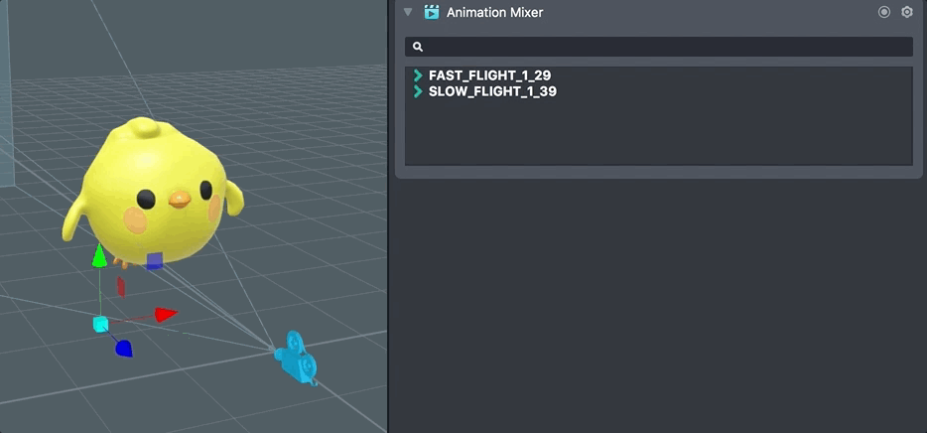Expand the FAST_FLIGHT_1_29 animation chevron

[418, 75]
